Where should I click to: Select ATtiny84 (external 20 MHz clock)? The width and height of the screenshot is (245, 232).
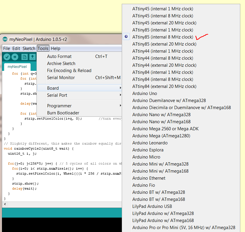coord(164,86)
